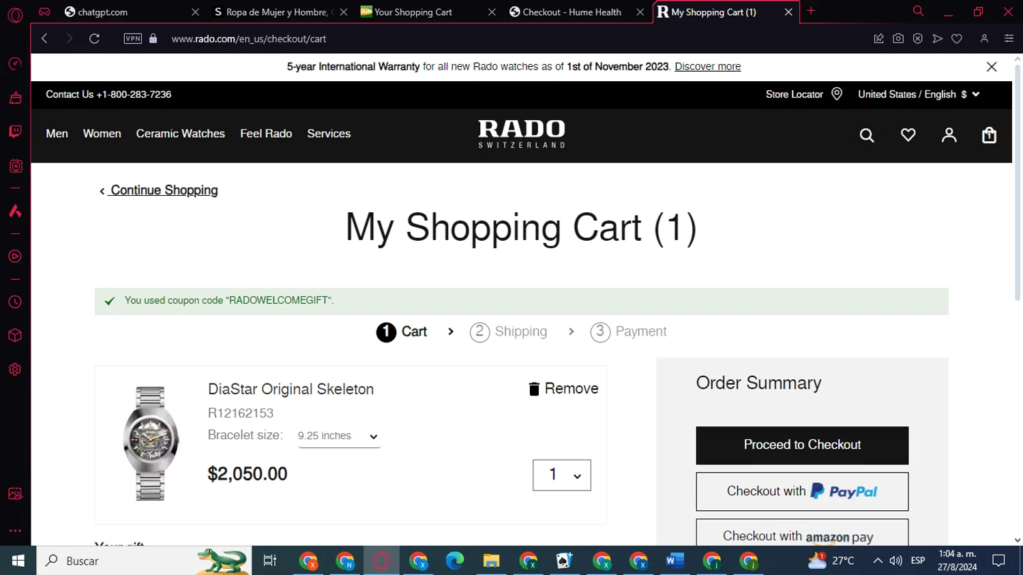This screenshot has width=1023, height=575.
Task: Remove DiaStar Original Skeleton from cart
Action: pyautogui.click(x=563, y=389)
